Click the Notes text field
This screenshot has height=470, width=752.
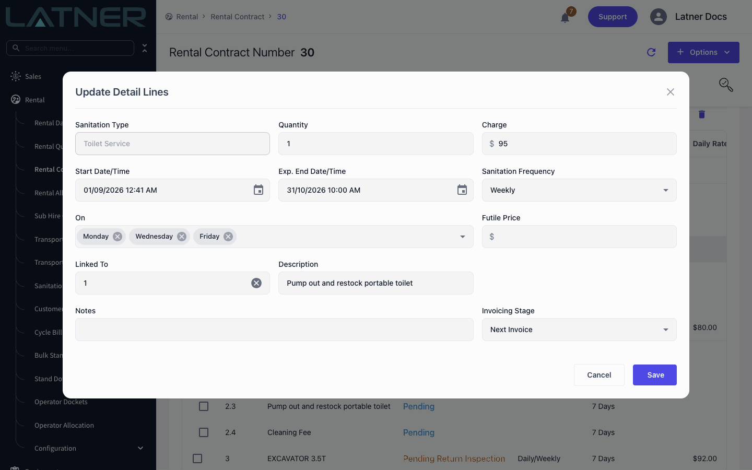[274, 330]
